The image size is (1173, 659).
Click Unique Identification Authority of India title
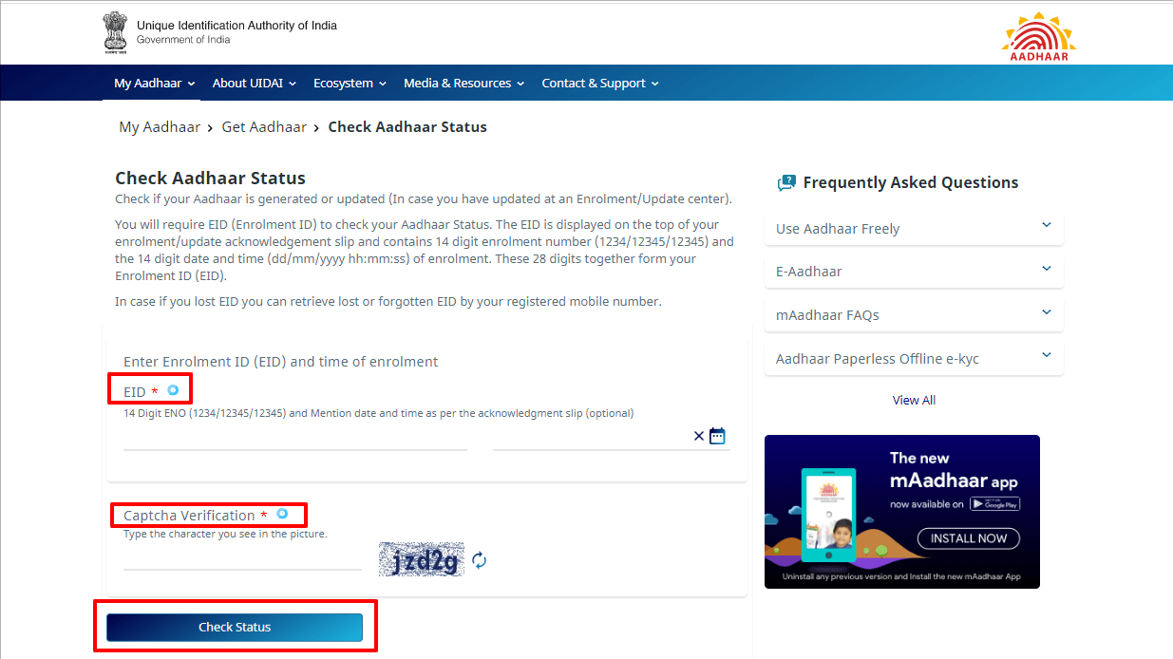coord(236,26)
